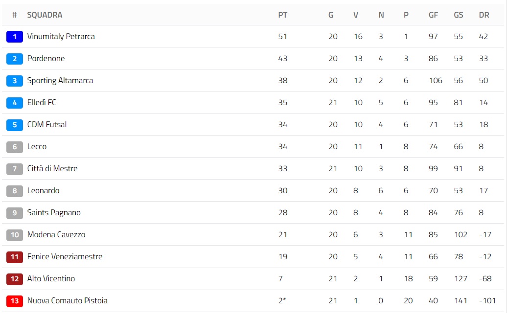Click gray badge number 9
507x317 pixels.
point(15,213)
